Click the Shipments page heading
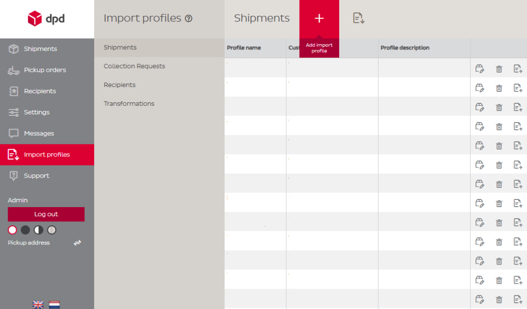 point(261,18)
